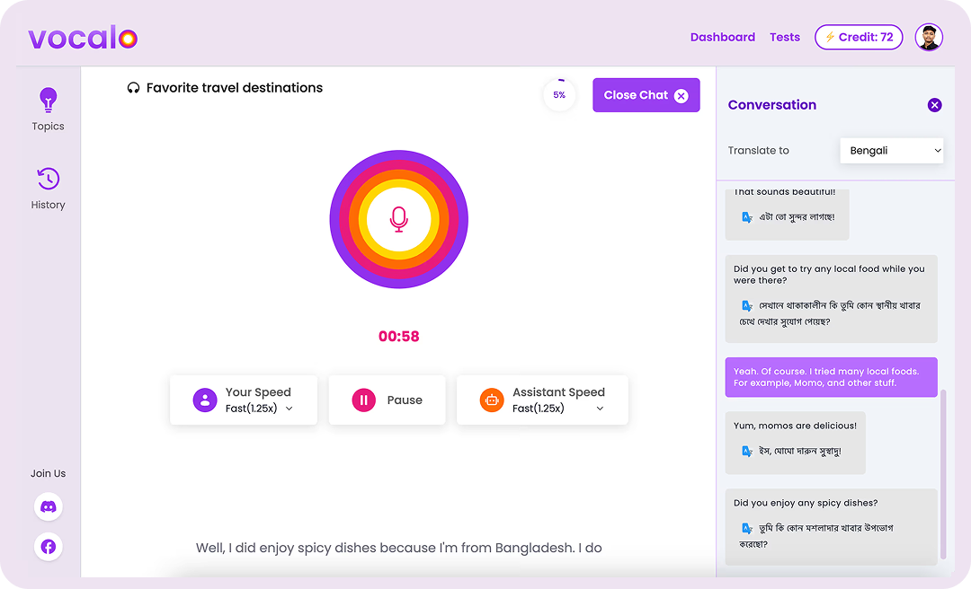This screenshot has width=971, height=589.
Task: Click translate icon under 'Did you enjoy any spicy dishes?'
Action: [747, 528]
